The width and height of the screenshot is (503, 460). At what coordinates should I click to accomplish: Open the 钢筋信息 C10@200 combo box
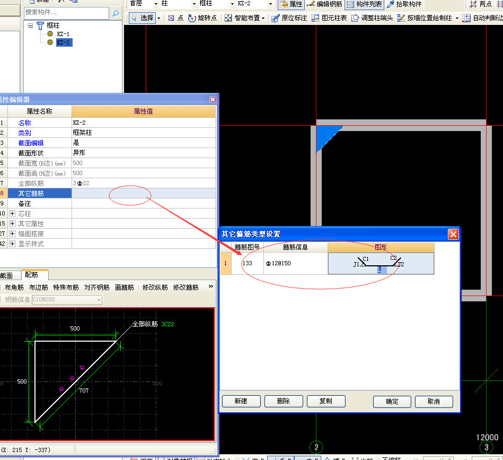coord(67,299)
